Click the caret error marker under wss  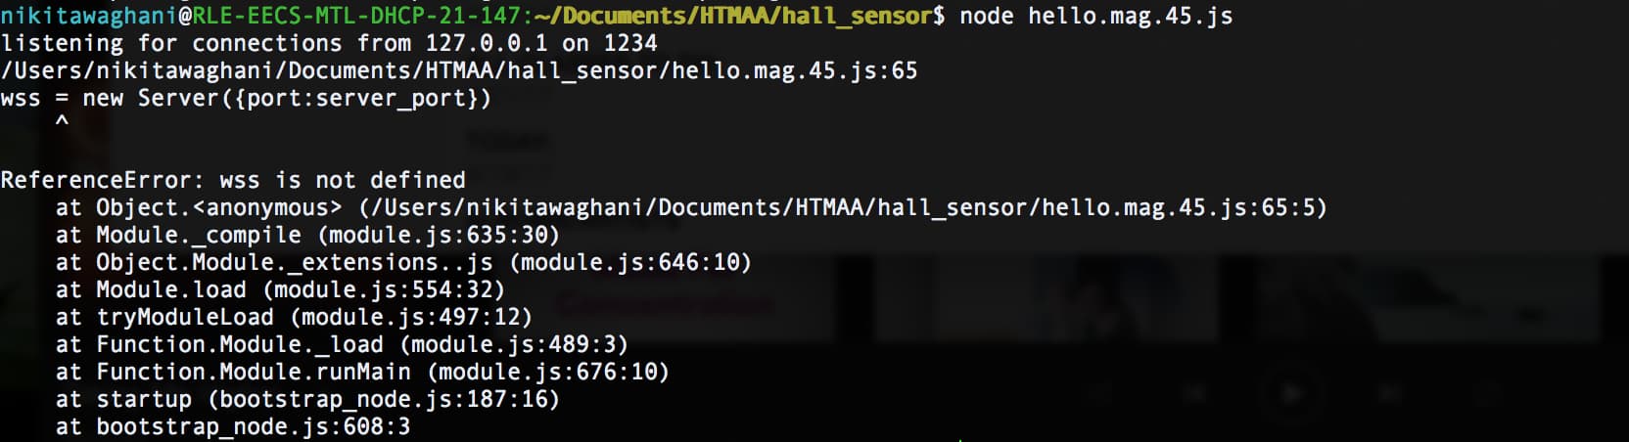pos(62,121)
